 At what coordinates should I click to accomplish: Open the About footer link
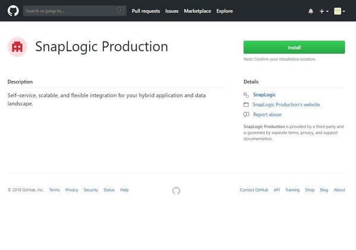point(339,190)
